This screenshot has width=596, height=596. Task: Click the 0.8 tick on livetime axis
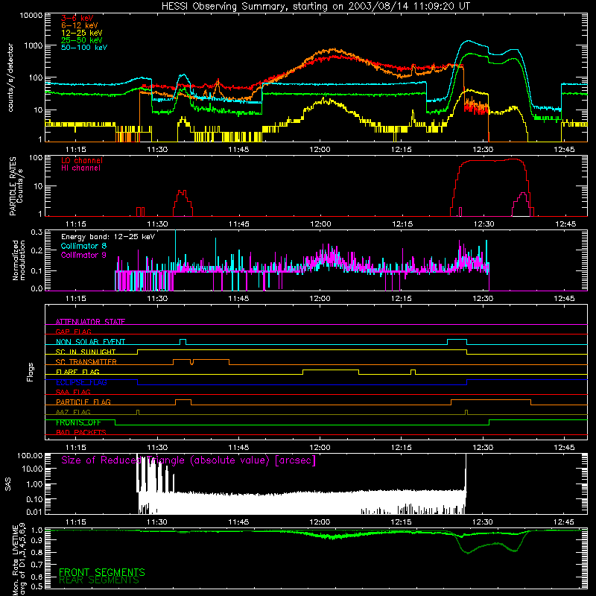coord(37,553)
